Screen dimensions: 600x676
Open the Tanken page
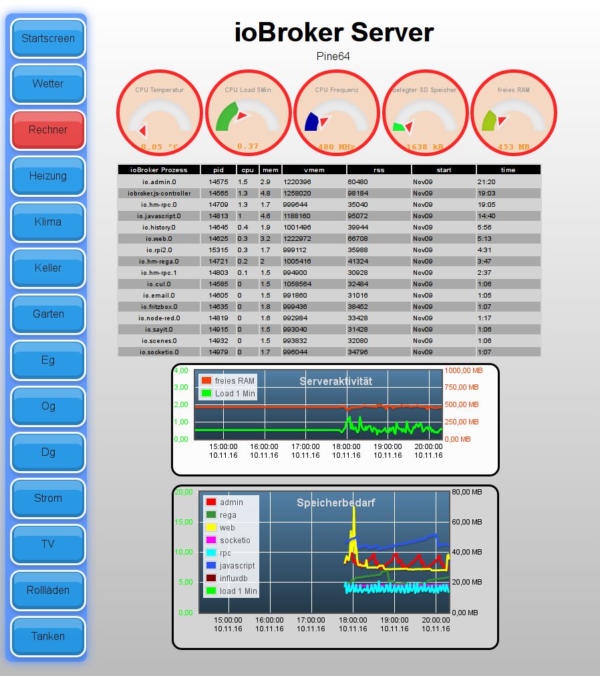(x=48, y=637)
